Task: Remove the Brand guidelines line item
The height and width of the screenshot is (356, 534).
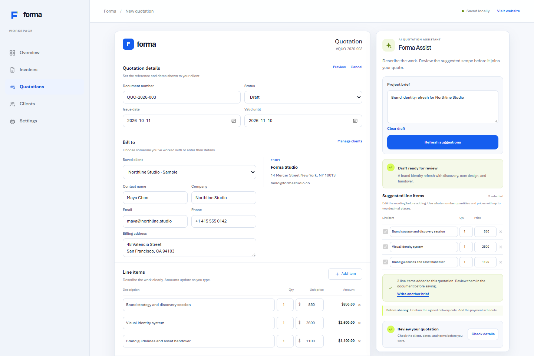Action: [359, 341]
